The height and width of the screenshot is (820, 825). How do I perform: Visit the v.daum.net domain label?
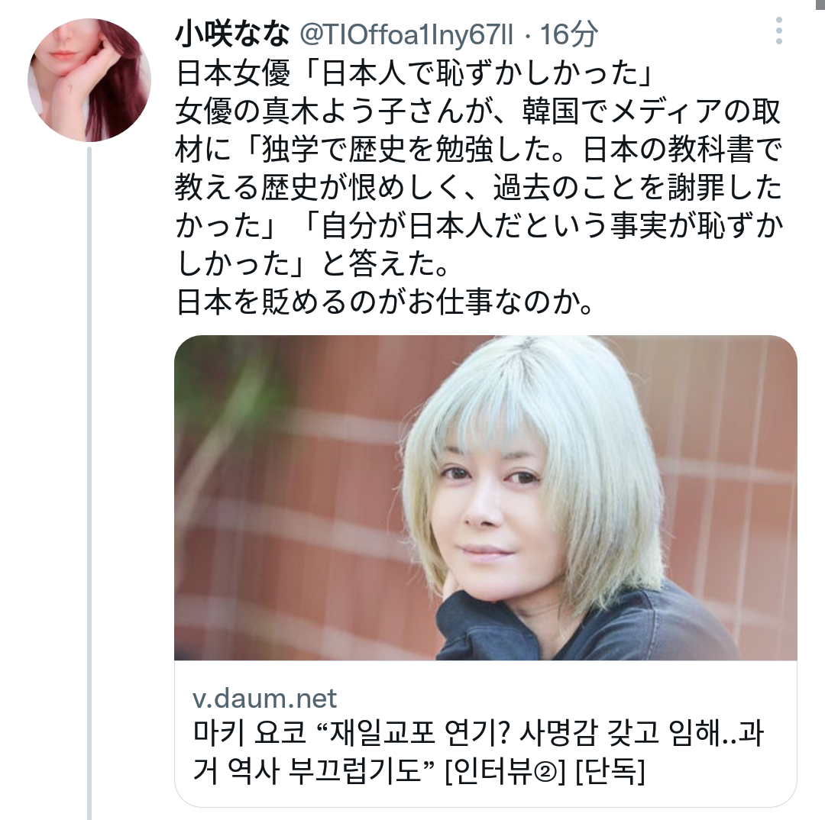pyautogui.click(x=264, y=698)
